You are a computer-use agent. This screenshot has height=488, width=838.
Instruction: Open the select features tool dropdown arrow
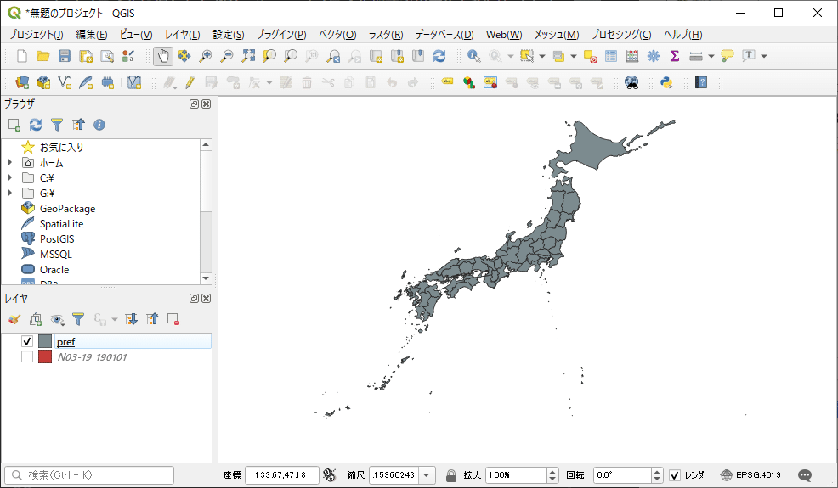542,56
